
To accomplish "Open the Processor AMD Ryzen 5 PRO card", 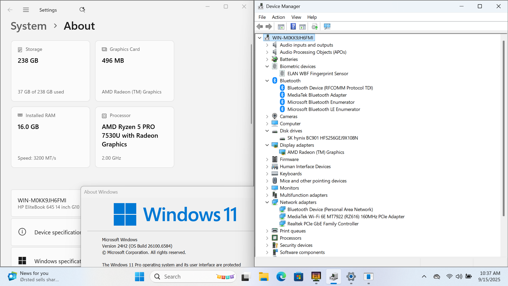I will coord(135,137).
